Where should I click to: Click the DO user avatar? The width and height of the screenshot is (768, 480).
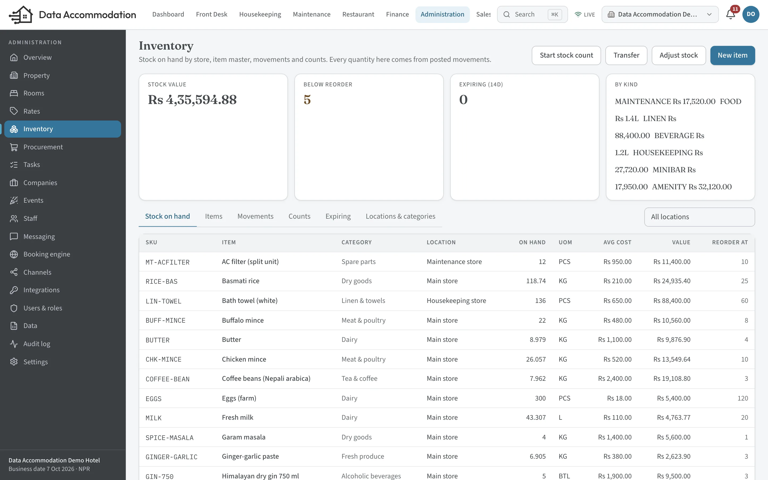click(751, 14)
